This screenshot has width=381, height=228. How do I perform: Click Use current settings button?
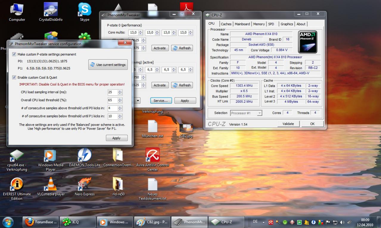(x=108, y=65)
